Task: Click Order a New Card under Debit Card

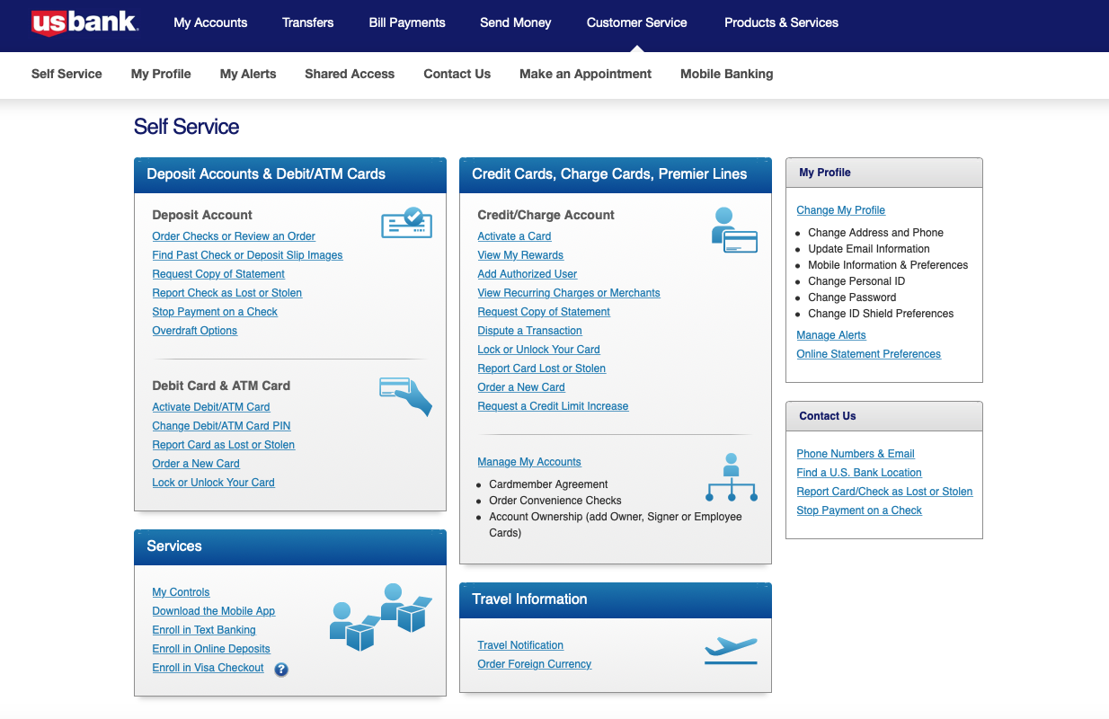Action: [196, 464]
